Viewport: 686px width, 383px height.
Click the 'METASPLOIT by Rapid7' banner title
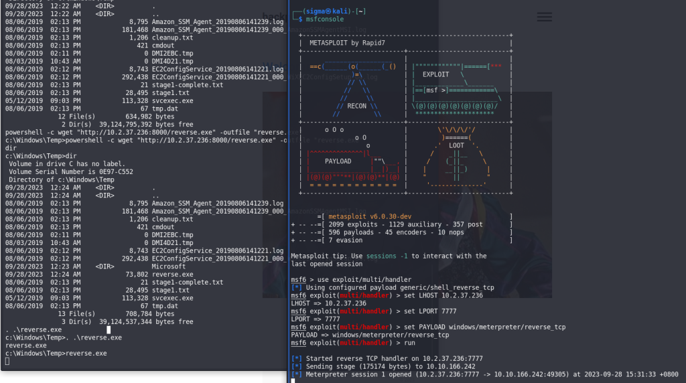(x=348, y=43)
